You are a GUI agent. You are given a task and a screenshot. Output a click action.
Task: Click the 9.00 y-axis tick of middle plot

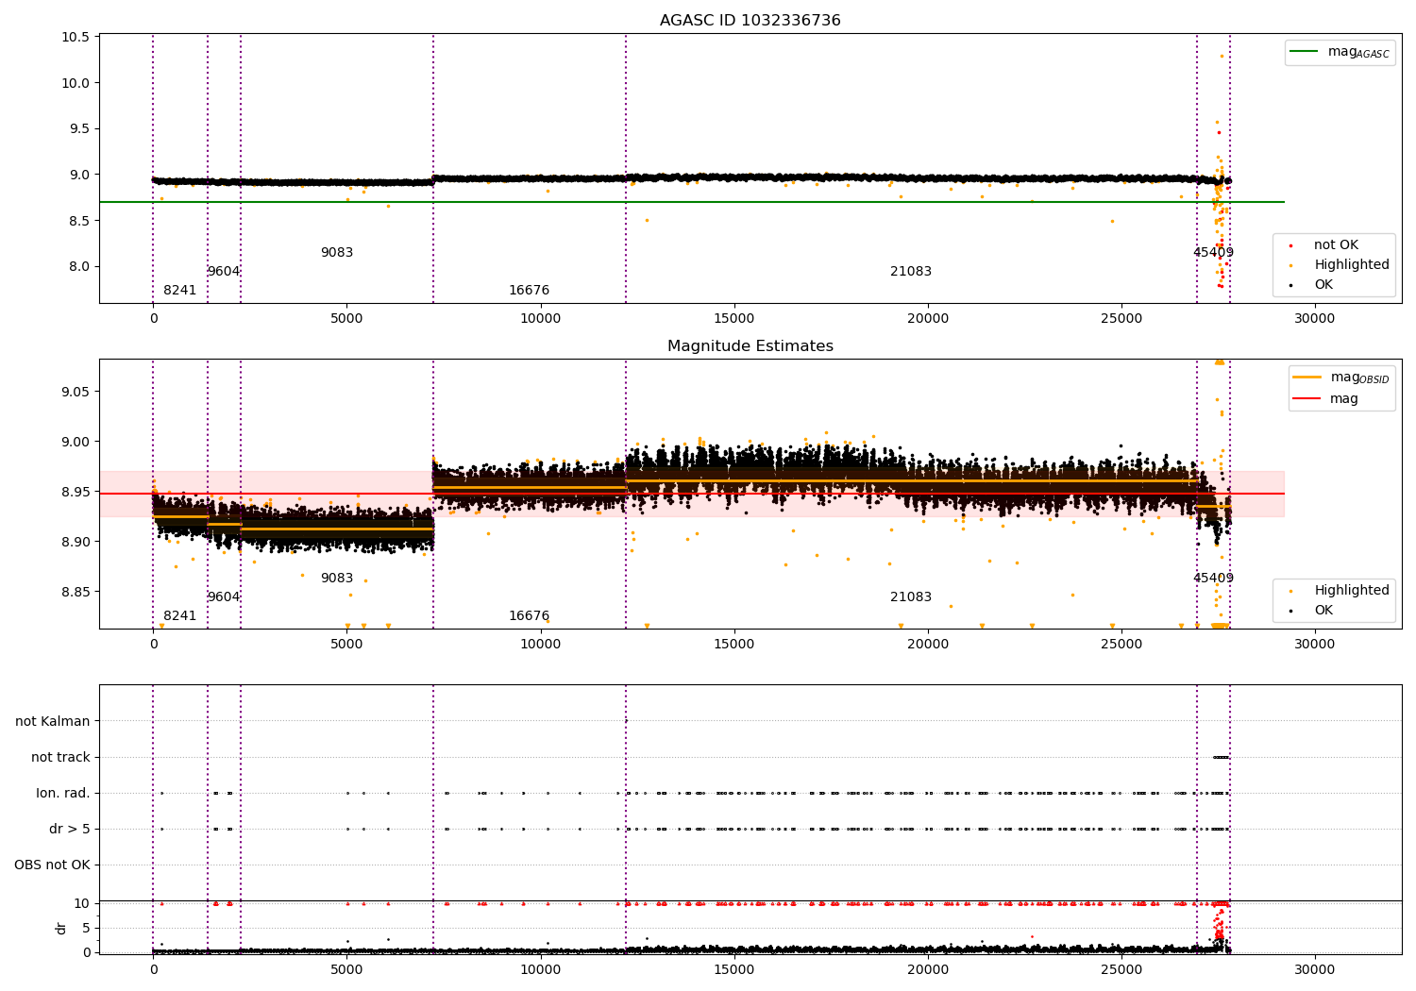click(76, 442)
